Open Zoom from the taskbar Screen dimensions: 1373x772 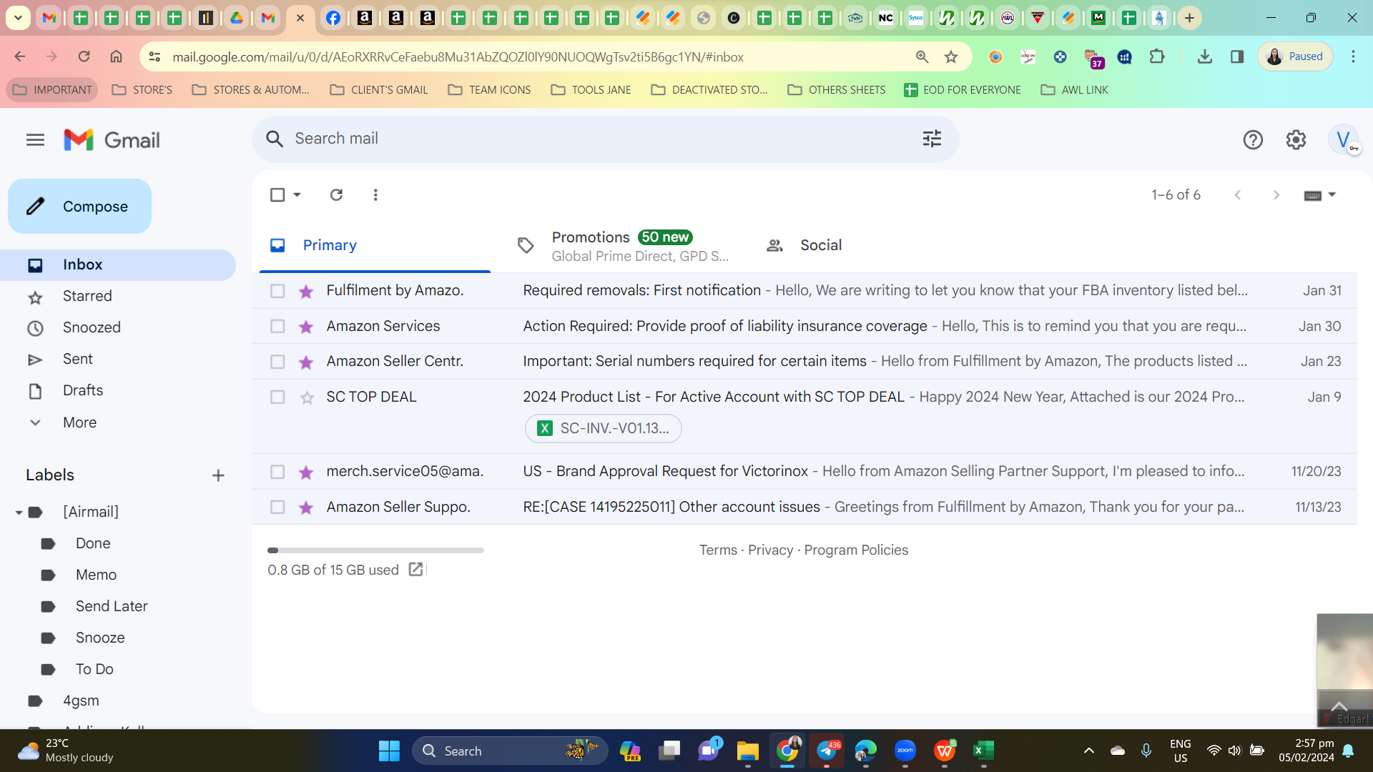point(905,751)
